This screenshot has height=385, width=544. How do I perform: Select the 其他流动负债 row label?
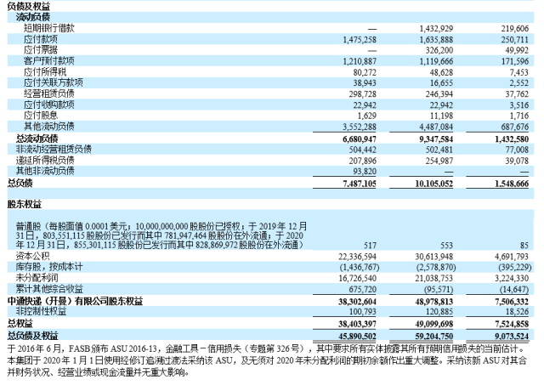coord(49,127)
